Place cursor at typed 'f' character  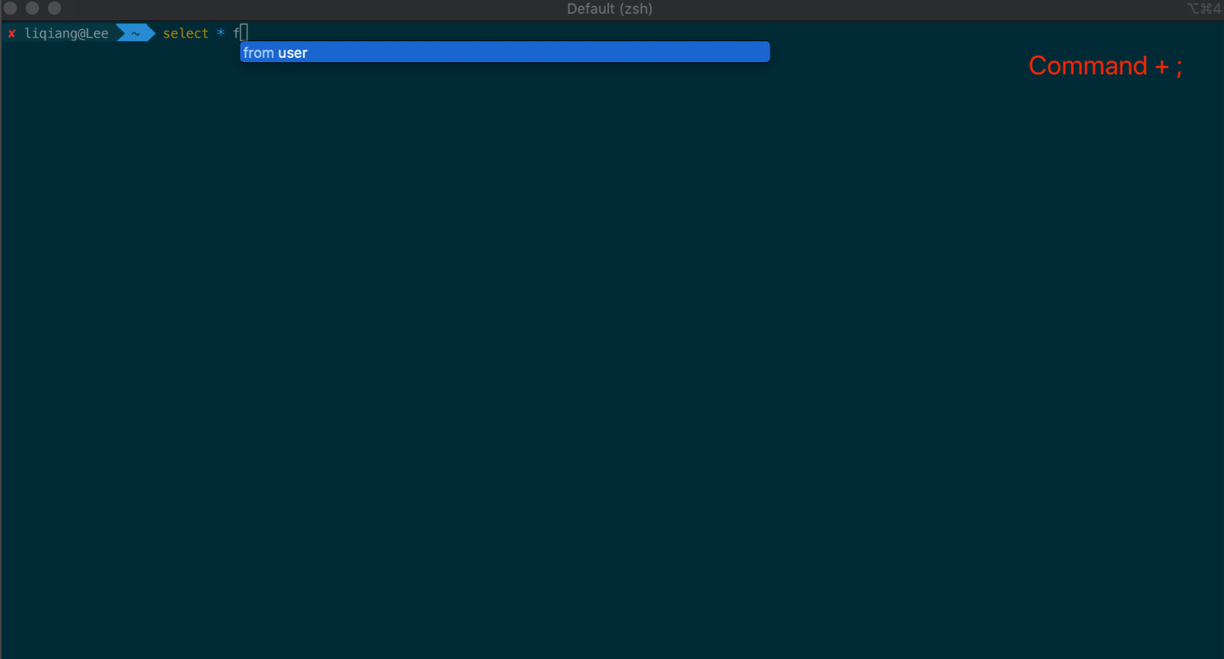237,33
